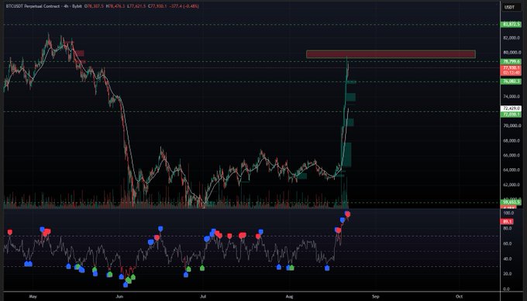Click the Jun label on time axis
Image resolution: width=527 pixels, height=301 pixels.
[x=119, y=296]
